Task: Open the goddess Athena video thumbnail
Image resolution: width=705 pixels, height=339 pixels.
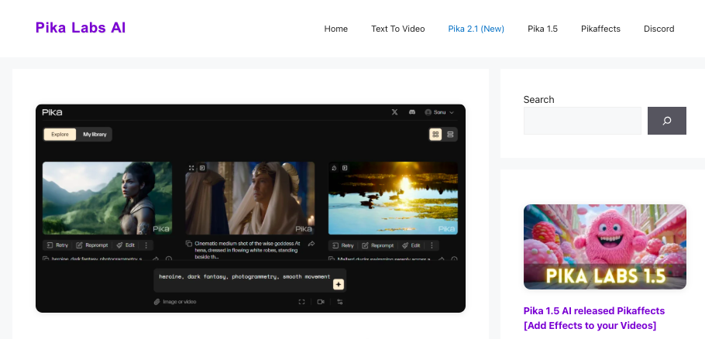Action: [250, 198]
